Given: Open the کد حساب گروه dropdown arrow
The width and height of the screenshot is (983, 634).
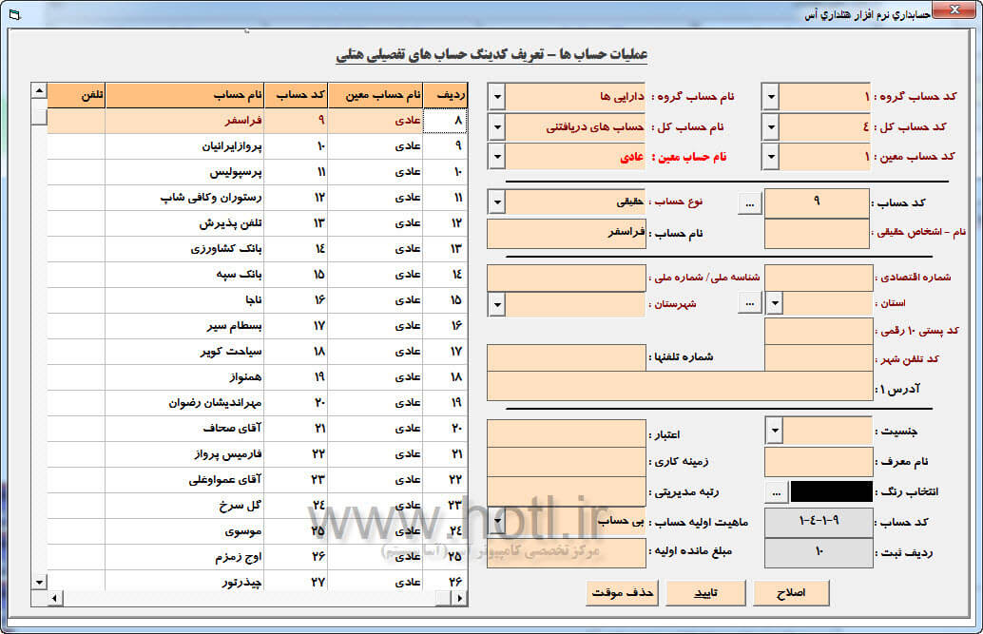Looking at the screenshot, I should 770,97.
